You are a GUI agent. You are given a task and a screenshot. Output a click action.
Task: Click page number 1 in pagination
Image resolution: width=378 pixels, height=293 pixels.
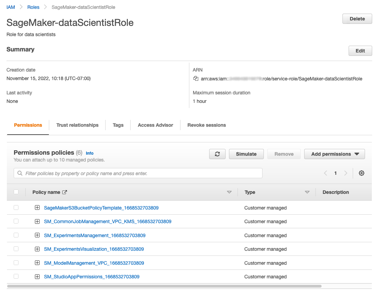point(335,173)
